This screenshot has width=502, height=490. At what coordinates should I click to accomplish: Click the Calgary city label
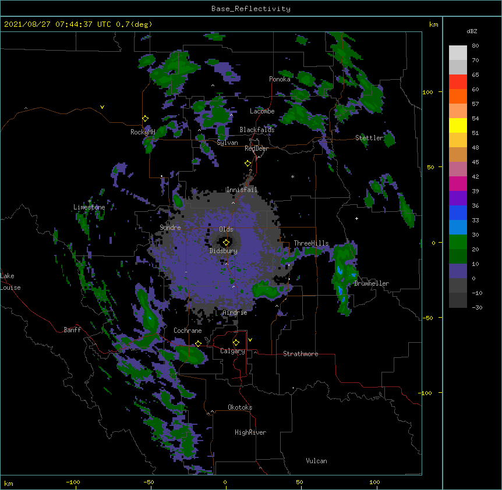pyautogui.click(x=232, y=351)
